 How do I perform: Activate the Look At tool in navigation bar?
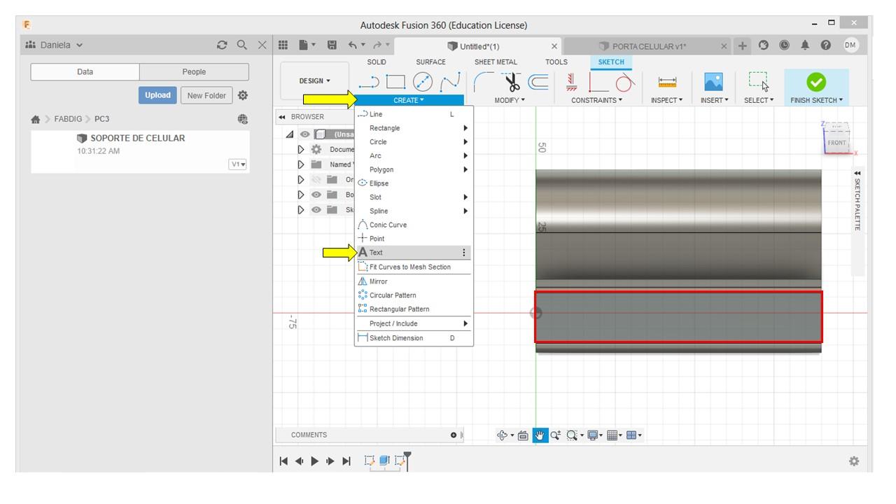coord(523,435)
